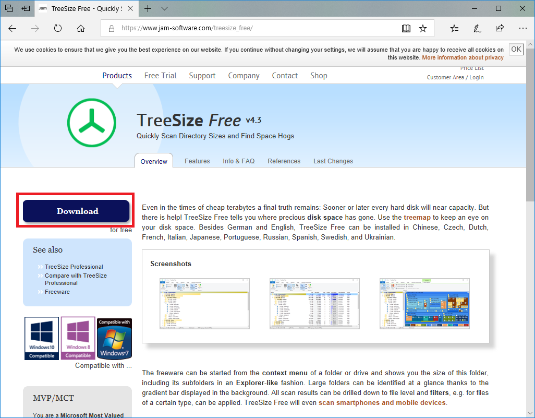Open the Support menu

pos(202,76)
